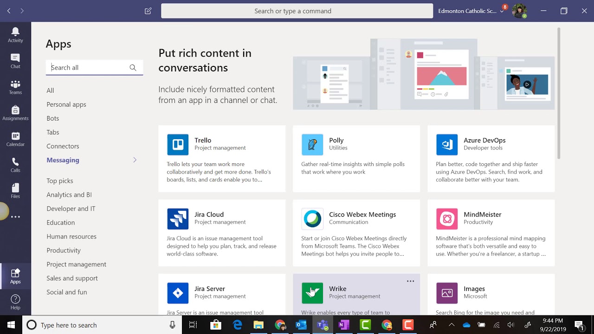This screenshot has height=334, width=594.
Task: Open the MindMeister card title
Action: click(x=483, y=214)
